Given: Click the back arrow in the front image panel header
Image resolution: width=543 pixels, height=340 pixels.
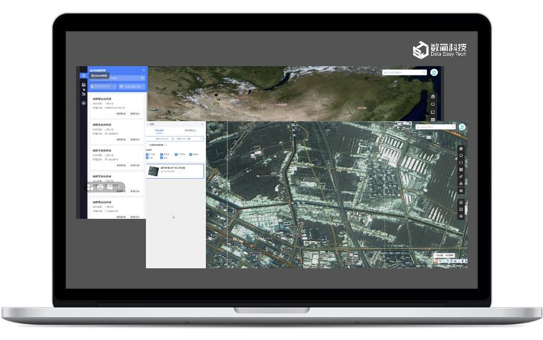Looking at the screenshot, I should coord(148,124).
